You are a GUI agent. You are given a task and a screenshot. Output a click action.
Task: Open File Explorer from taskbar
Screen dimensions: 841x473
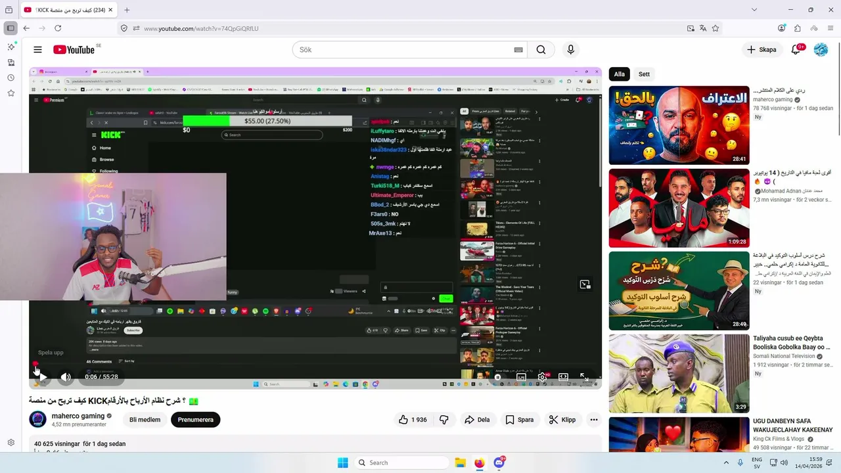[460, 462]
